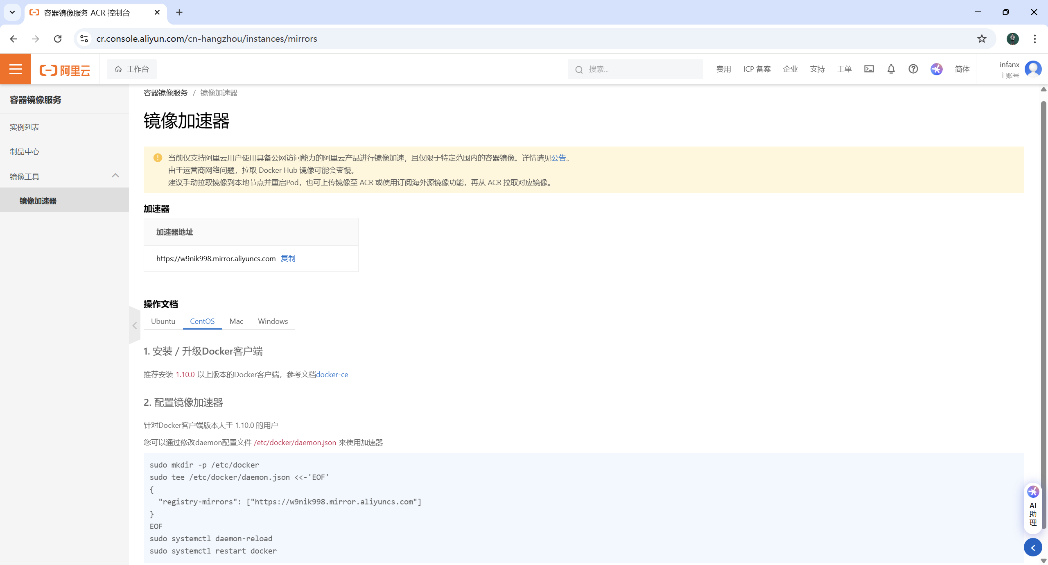1048x565 pixels.
Task: Select 镜像加速器 in the sidebar
Action: [x=64, y=200]
